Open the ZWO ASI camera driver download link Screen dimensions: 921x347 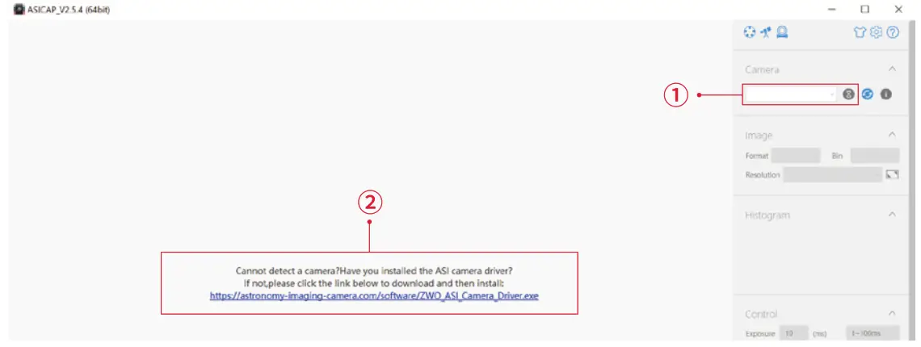[x=374, y=296]
